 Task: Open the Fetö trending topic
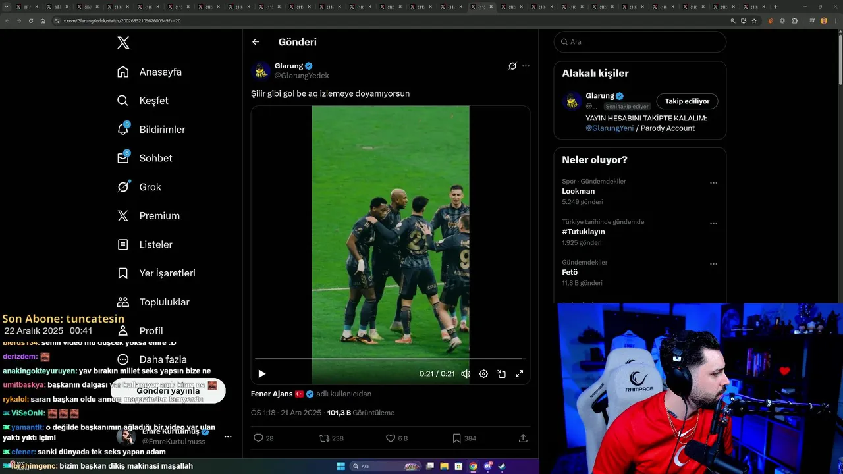coord(570,272)
